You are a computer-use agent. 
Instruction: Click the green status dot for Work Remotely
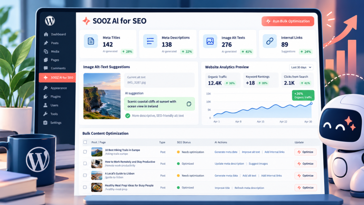pyautogui.click(x=178, y=164)
